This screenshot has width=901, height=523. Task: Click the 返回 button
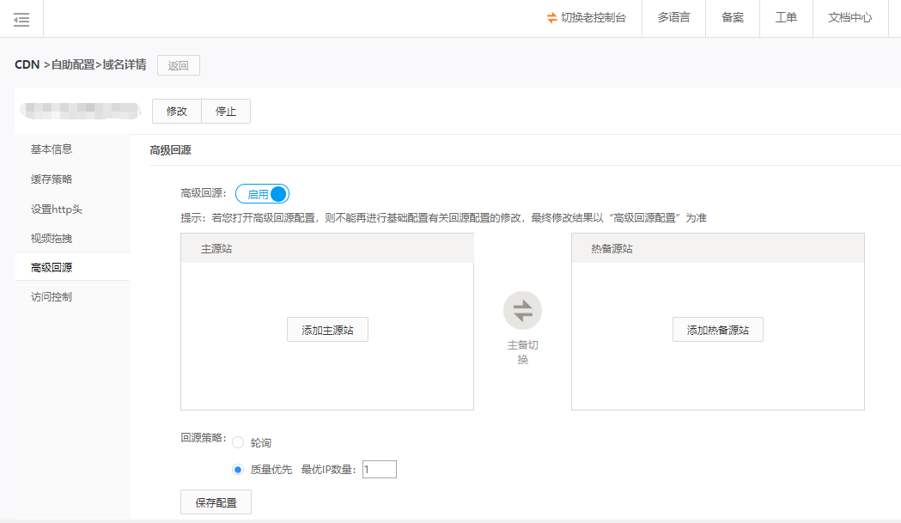tap(179, 65)
